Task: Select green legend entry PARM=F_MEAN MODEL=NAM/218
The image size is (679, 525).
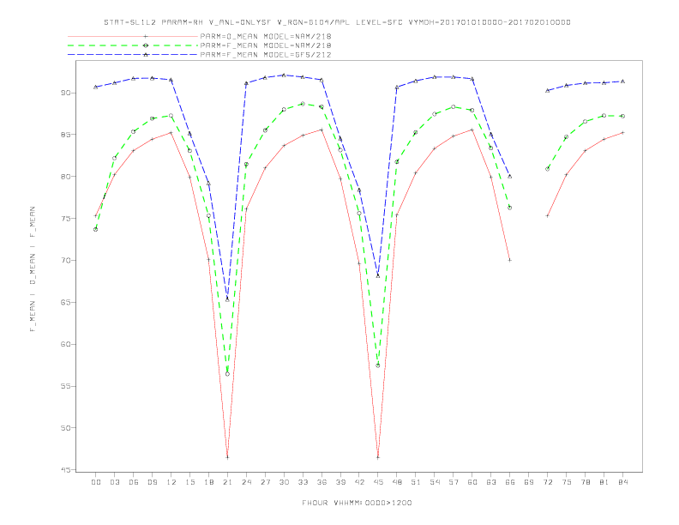Action: tap(266, 45)
